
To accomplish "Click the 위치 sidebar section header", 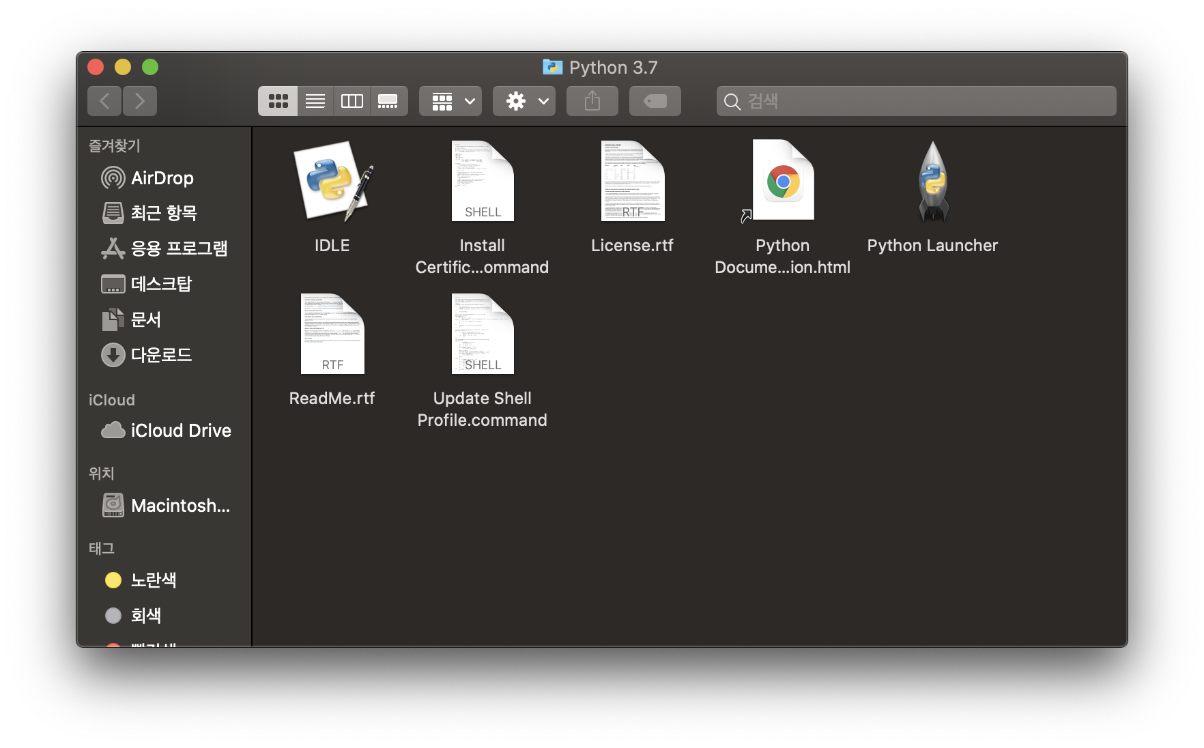I will pos(102,474).
